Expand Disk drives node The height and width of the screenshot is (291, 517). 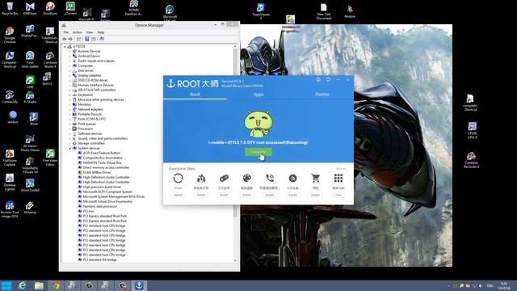pos(69,70)
